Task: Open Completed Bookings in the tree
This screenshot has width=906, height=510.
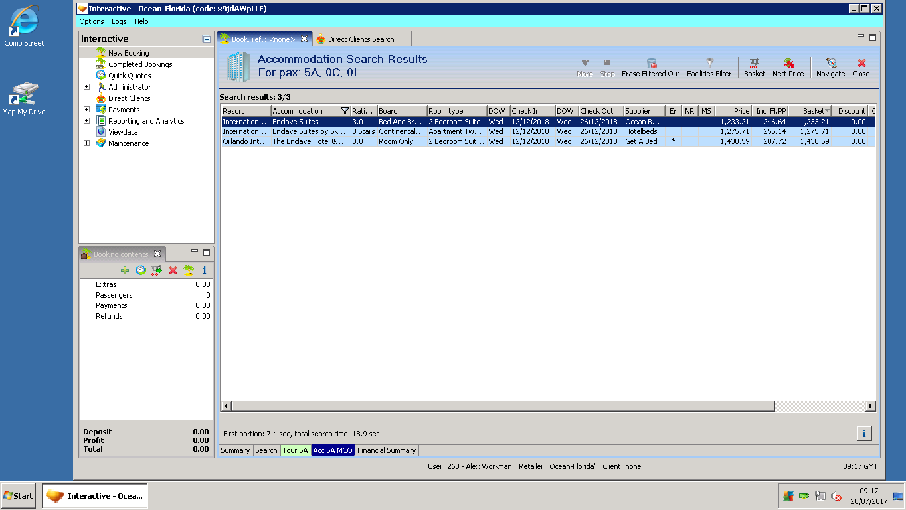Action: pos(140,64)
